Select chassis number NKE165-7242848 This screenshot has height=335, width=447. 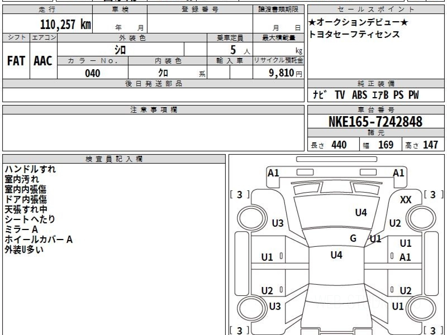pos(375,122)
